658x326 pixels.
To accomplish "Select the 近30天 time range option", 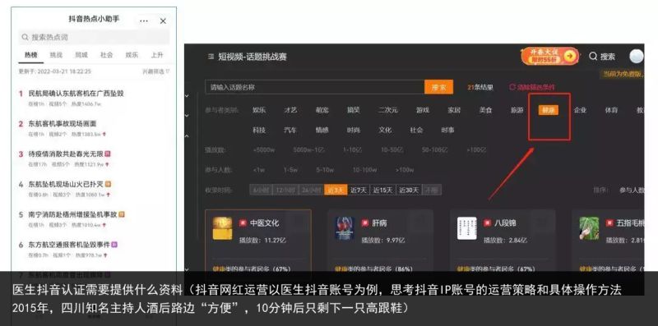I will [409, 191].
